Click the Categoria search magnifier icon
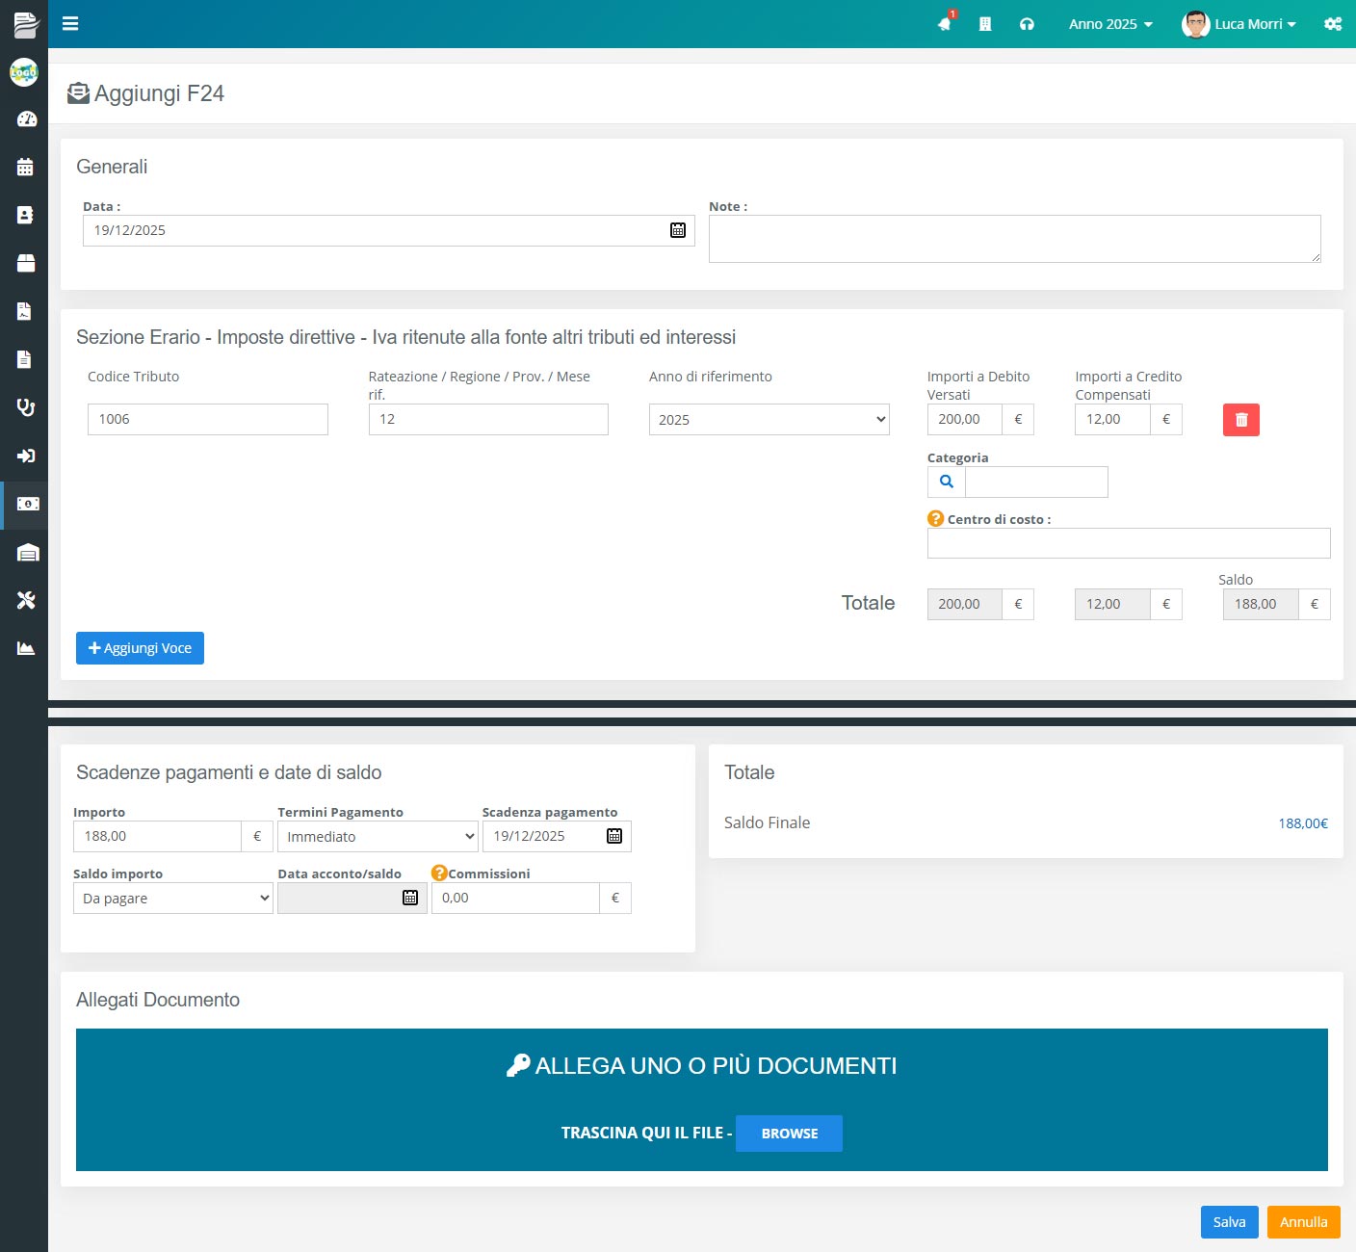This screenshot has height=1252, width=1356. click(947, 482)
